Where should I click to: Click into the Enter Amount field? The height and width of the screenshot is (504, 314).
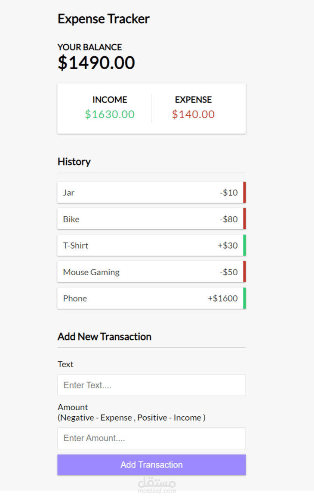tap(151, 438)
